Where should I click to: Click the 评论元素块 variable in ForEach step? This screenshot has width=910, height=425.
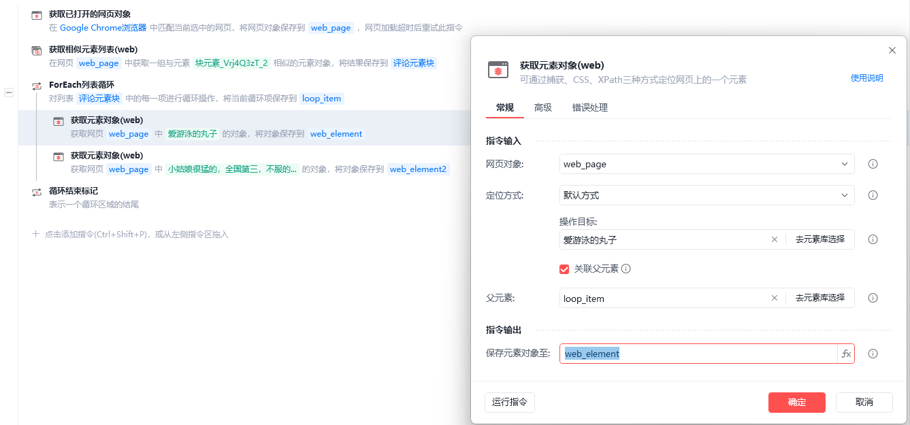[x=99, y=99]
